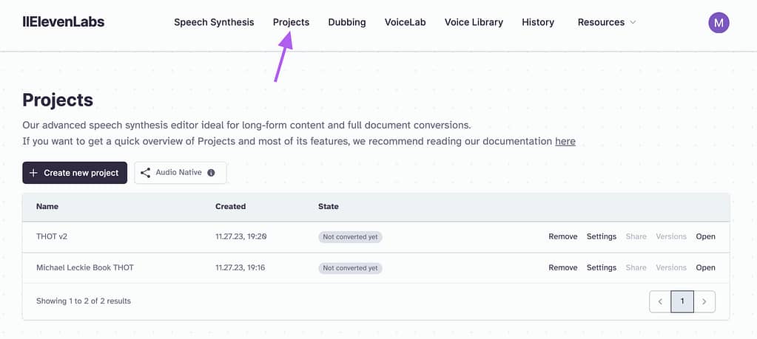Open the Speech Synthesis tab

pyautogui.click(x=214, y=22)
